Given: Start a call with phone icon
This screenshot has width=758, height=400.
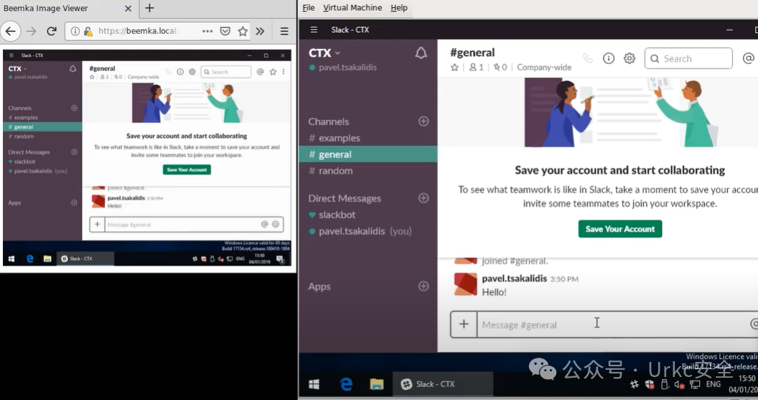Looking at the screenshot, I should 588,58.
